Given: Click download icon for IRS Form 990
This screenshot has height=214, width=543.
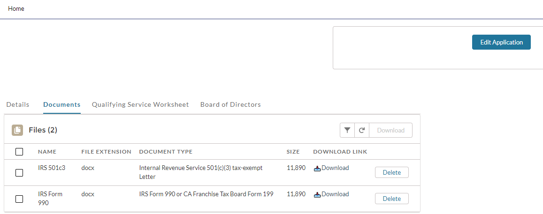Looking at the screenshot, I should coord(317,195).
